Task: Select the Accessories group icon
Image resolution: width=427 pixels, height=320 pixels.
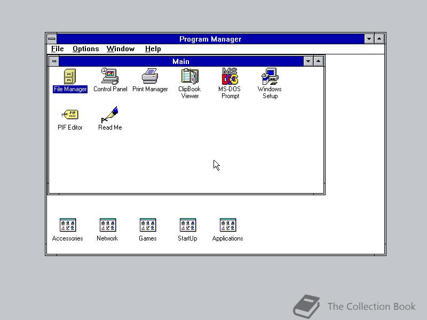Action: [x=68, y=225]
